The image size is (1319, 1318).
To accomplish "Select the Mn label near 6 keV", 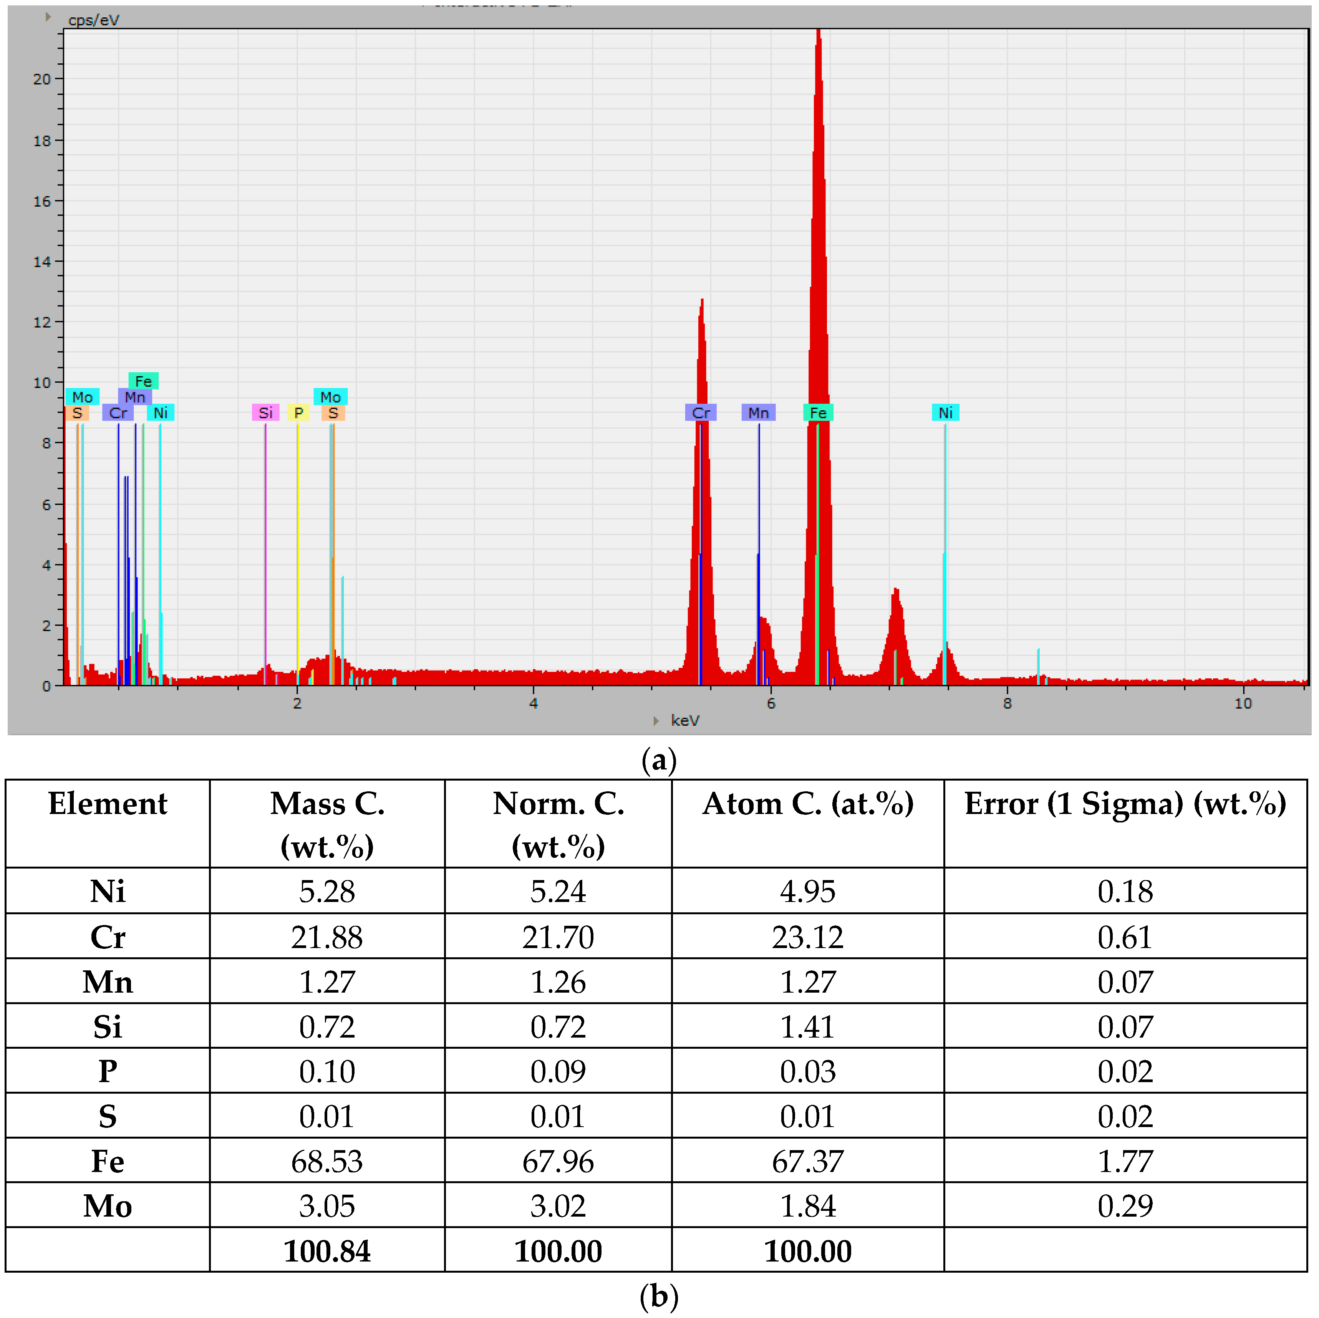I will [758, 413].
